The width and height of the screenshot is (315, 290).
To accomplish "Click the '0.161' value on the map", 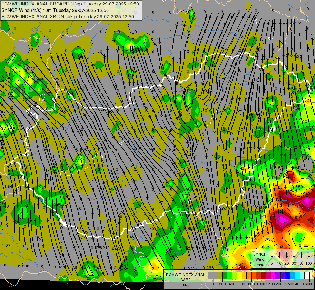I will click(99, 189).
